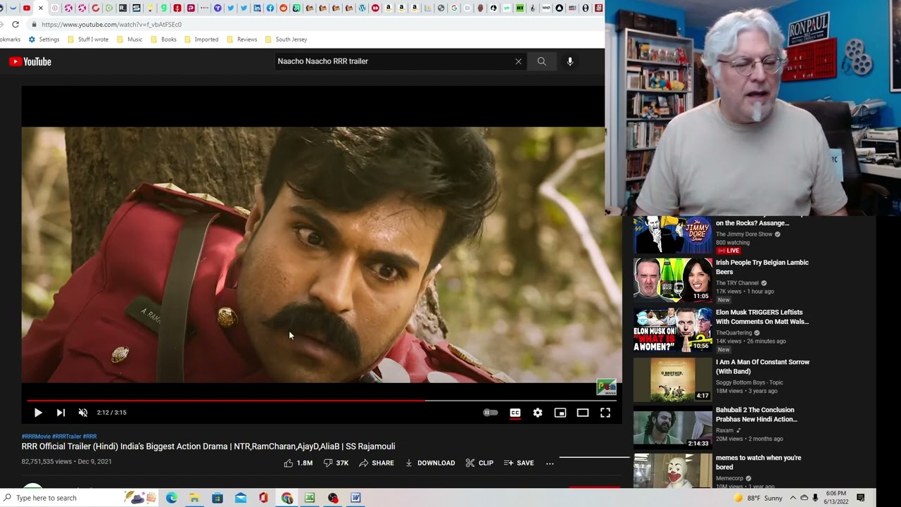Open File Explorer from the taskbar

(194, 498)
